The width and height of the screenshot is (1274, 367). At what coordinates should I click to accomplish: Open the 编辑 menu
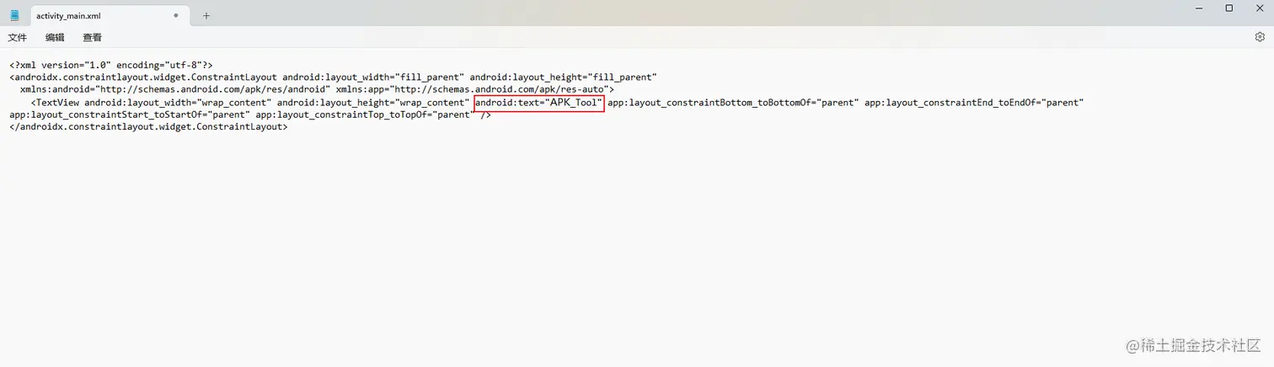point(55,37)
